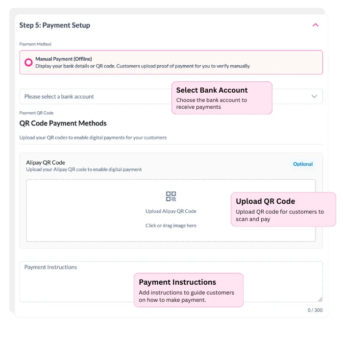Click the "Upload Alipay QR Code" text
The height and width of the screenshot is (343, 343).
(x=171, y=211)
